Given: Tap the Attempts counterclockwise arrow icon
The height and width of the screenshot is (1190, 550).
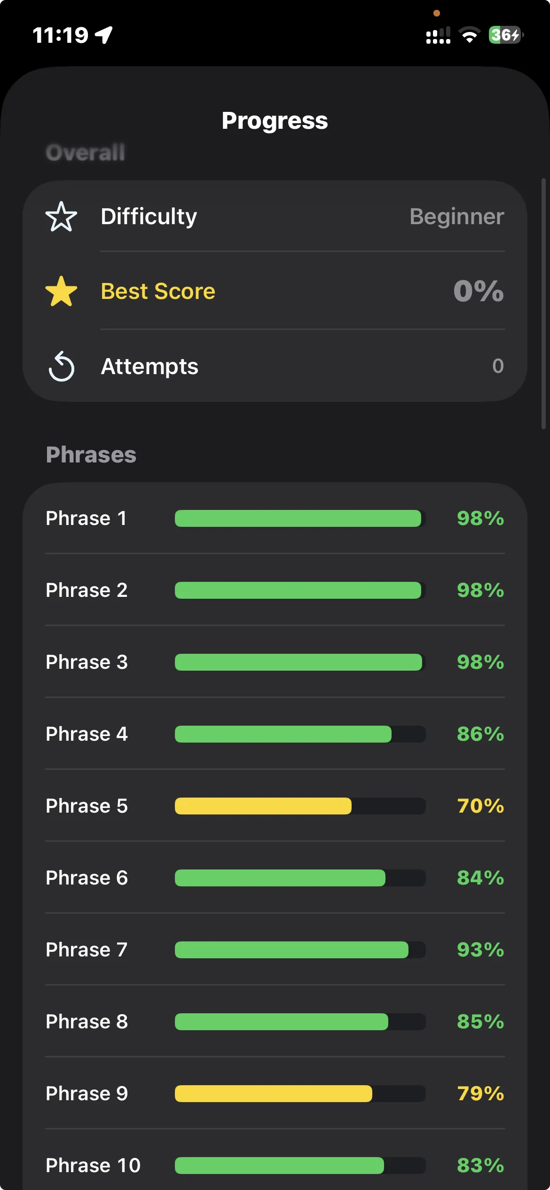Looking at the screenshot, I should pyautogui.click(x=62, y=366).
